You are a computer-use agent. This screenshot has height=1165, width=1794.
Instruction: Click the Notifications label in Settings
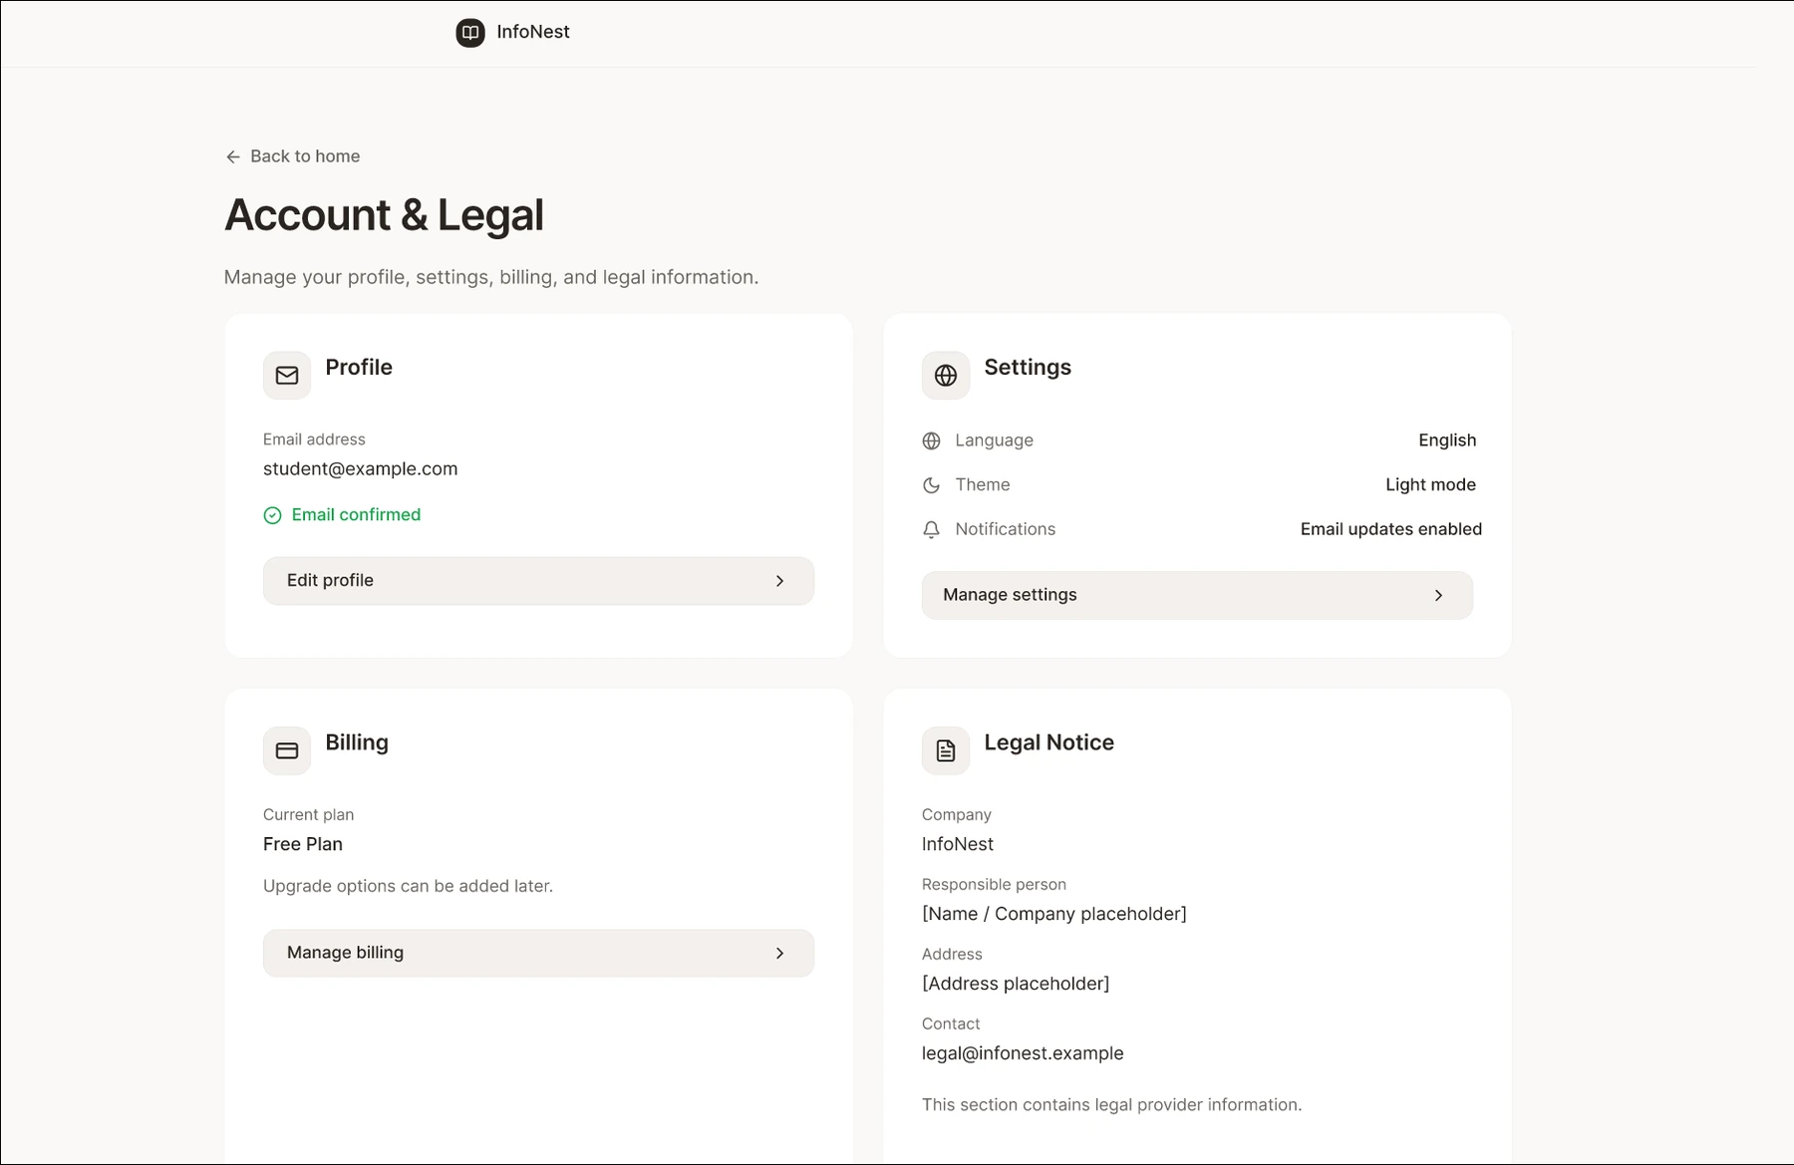pyautogui.click(x=1005, y=529)
